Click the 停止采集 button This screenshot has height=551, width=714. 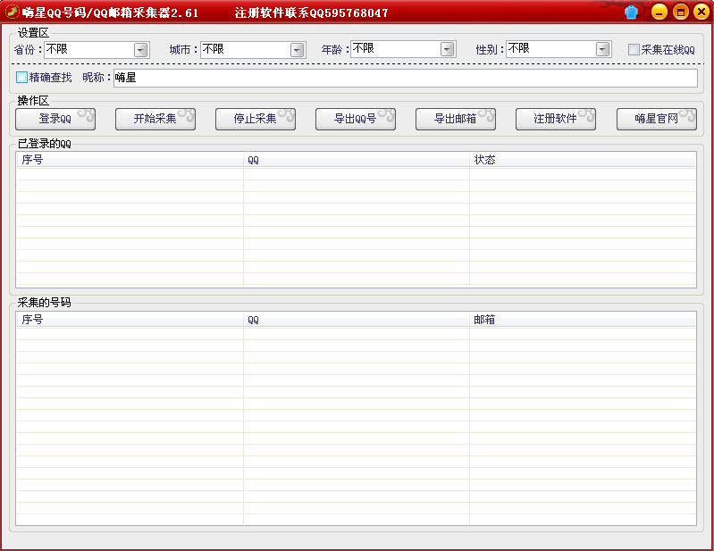255,119
